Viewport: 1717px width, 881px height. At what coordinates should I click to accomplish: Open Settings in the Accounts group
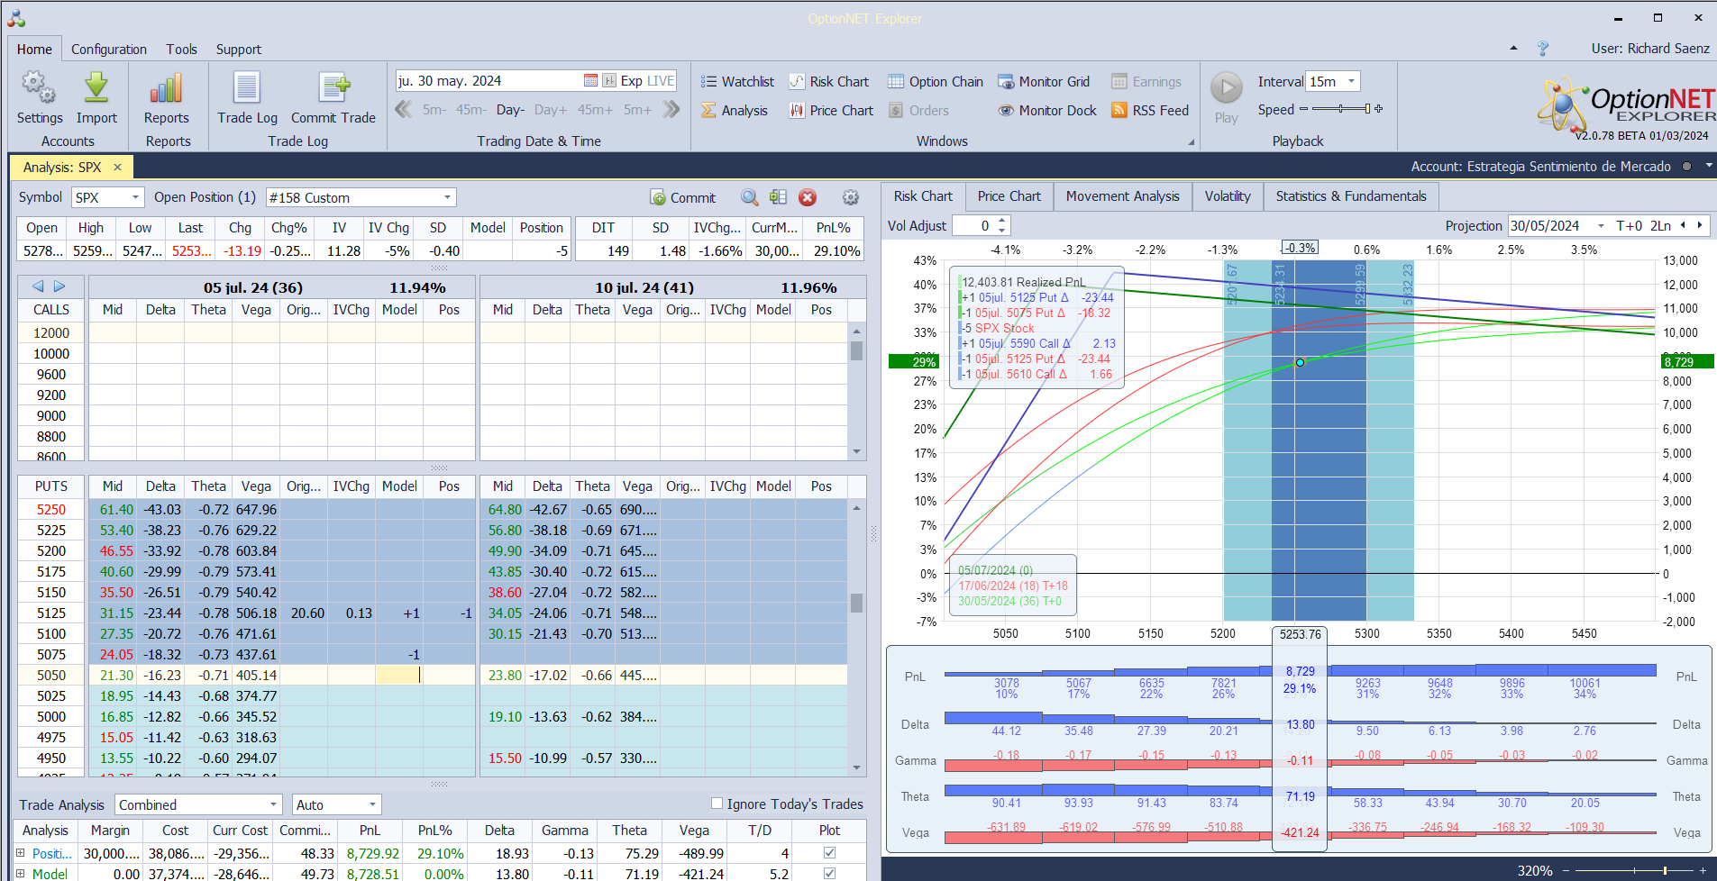coord(40,97)
